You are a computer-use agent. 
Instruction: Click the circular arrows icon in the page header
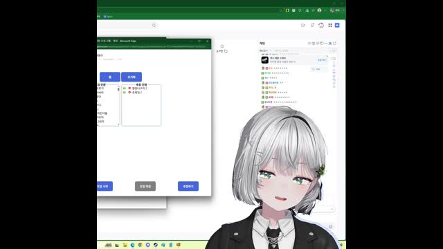tap(321, 25)
